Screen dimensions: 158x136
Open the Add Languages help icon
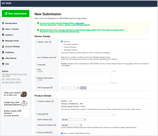(x=51, y=88)
